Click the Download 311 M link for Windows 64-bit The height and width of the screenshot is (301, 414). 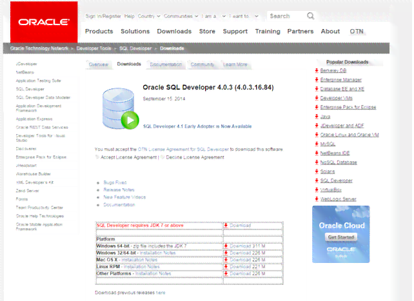coord(248,246)
